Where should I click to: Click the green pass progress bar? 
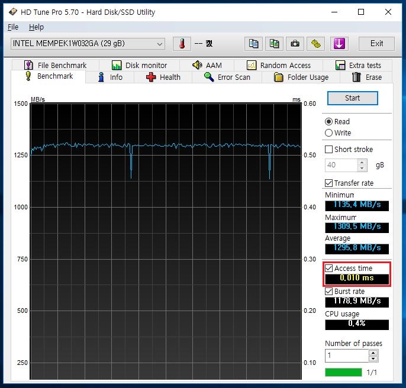(343, 372)
